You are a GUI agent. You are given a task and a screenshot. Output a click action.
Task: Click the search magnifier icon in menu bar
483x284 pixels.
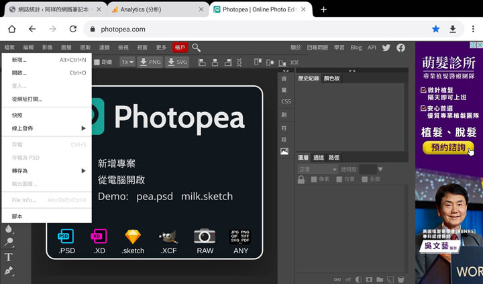tap(196, 48)
